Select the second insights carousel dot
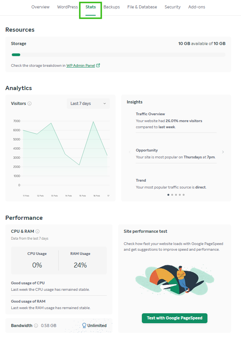Image resolution: width=241 pixels, height=340 pixels. tap(172, 195)
